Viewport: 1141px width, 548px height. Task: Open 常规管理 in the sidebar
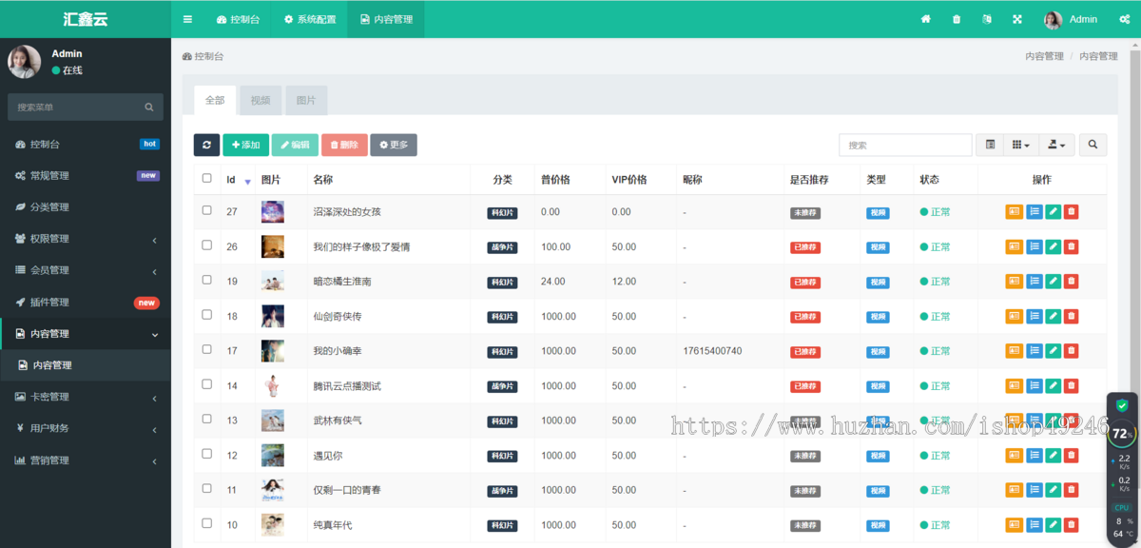pyautogui.click(x=86, y=176)
